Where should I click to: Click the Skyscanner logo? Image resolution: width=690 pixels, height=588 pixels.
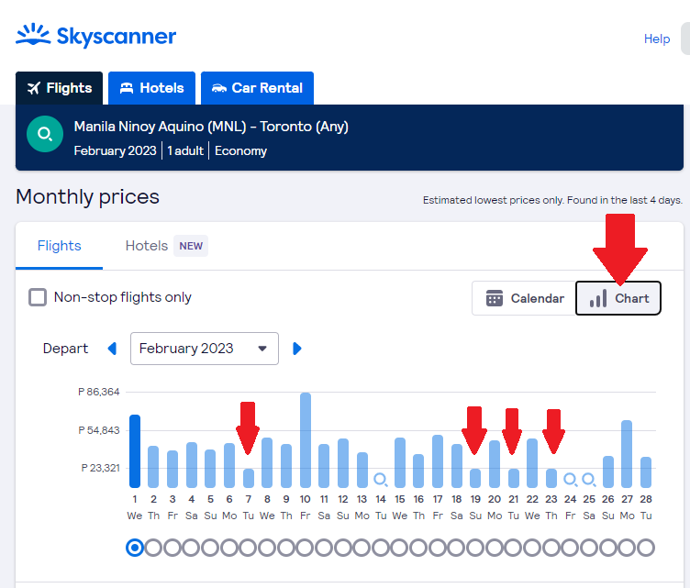coord(96,36)
